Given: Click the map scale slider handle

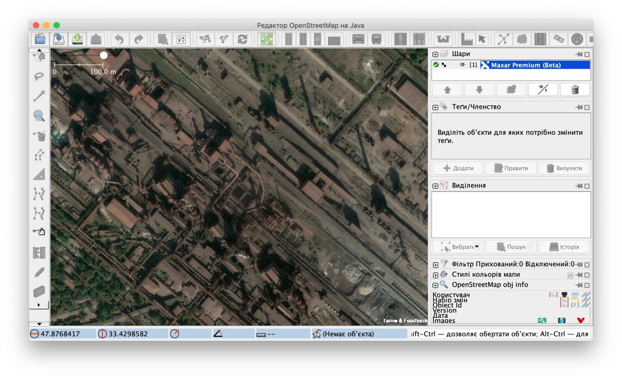Looking at the screenshot, I should [x=104, y=55].
